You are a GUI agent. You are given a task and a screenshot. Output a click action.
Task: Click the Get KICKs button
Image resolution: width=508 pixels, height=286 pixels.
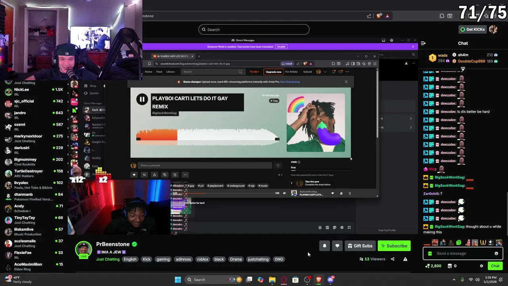click(472, 29)
